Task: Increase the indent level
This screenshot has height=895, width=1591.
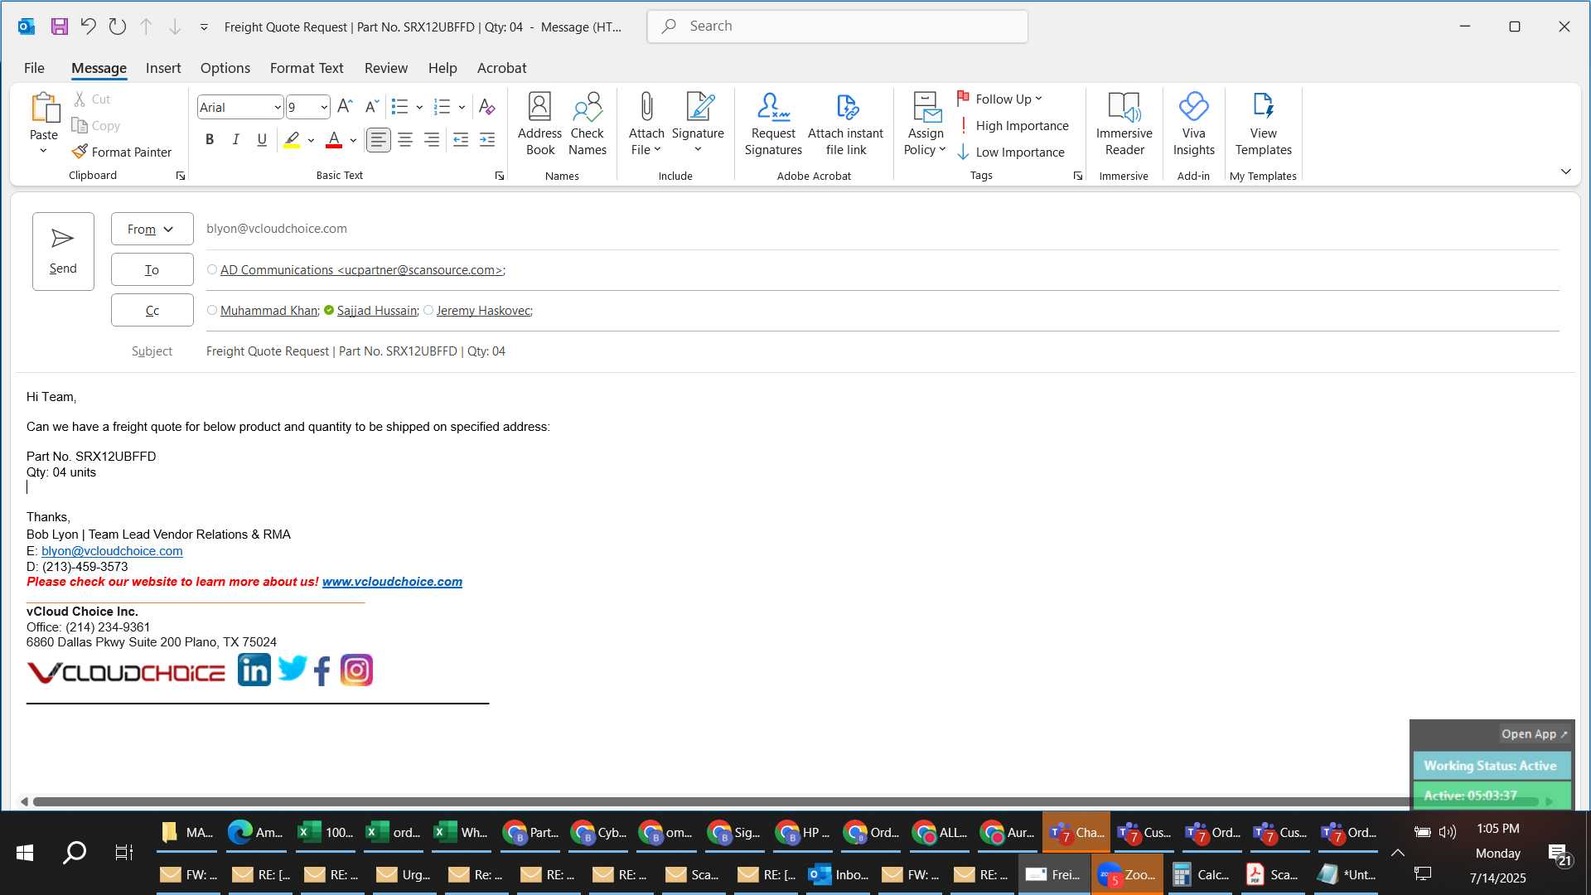Action: click(487, 140)
